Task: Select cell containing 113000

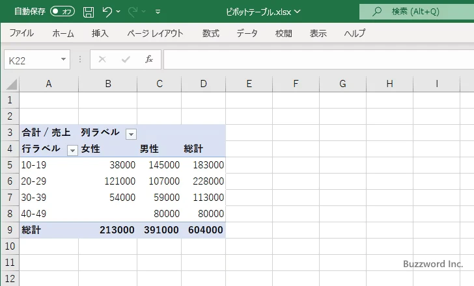Action: (x=204, y=198)
